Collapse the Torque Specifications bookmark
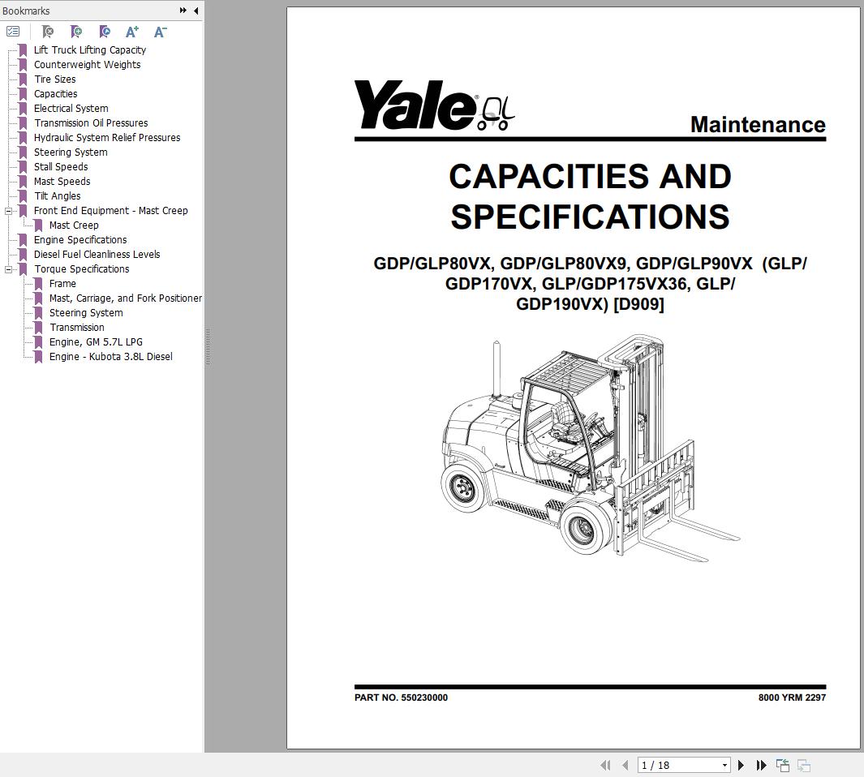This screenshot has height=777, width=864. point(7,268)
